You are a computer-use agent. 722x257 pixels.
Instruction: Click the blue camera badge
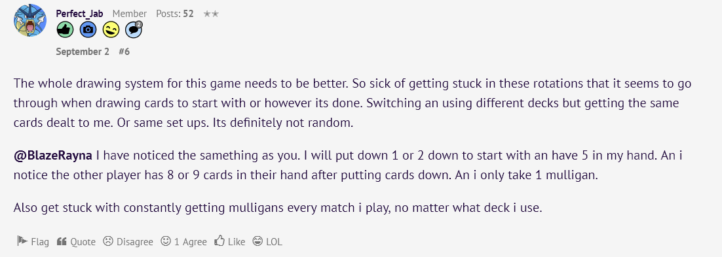[x=88, y=30]
